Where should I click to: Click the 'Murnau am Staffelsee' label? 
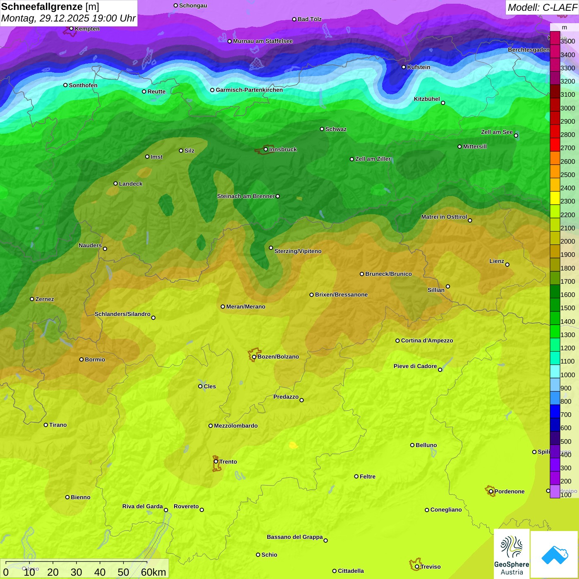click(263, 41)
